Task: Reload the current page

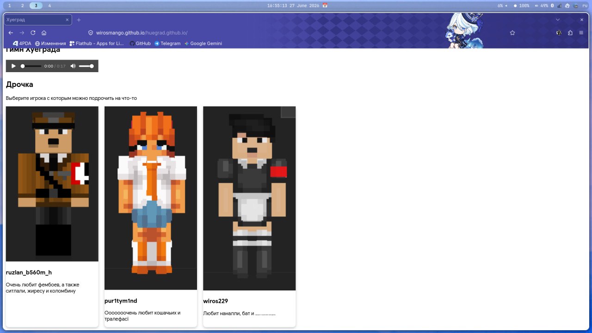Action: point(33,33)
